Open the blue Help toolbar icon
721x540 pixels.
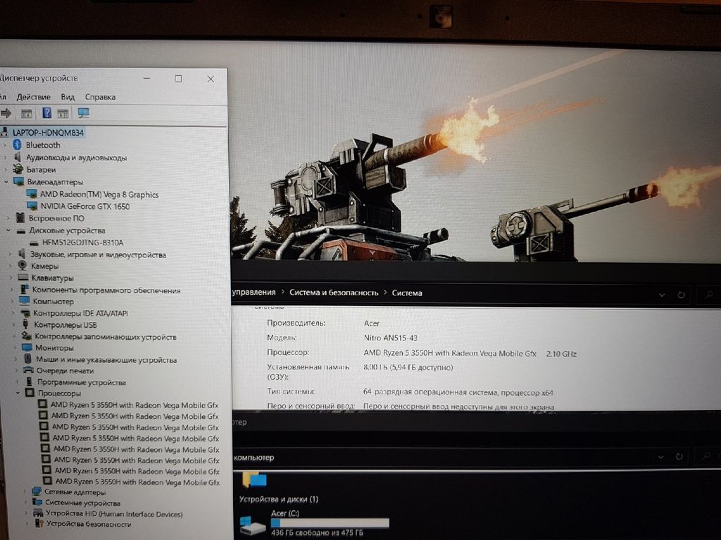tap(46, 113)
